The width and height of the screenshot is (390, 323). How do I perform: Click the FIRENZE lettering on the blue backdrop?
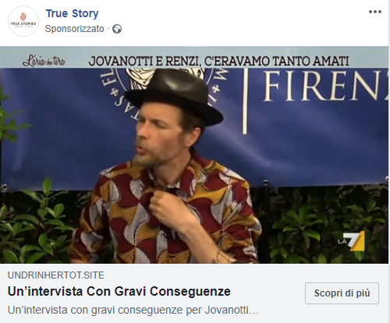pyautogui.click(x=325, y=86)
